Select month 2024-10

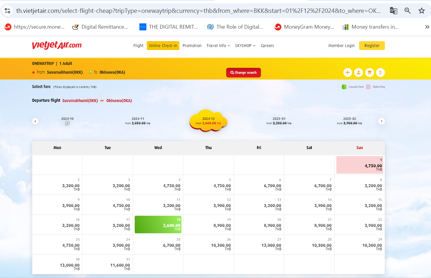coord(67,121)
